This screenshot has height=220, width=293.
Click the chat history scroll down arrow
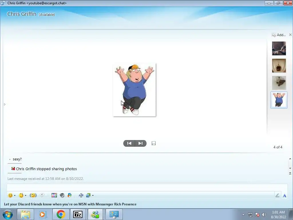[290, 168]
